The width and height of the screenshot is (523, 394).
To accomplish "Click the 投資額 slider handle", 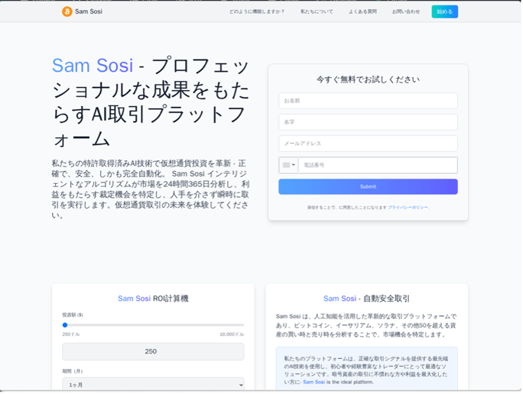I will coord(65,325).
